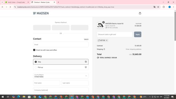Click the Discount code or gift card field

tap(115, 34)
